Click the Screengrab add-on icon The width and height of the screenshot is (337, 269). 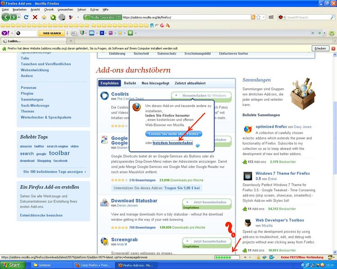pyautogui.click(x=104, y=241)
